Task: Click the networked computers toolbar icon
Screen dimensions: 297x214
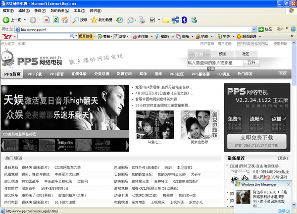Action: 175,20
